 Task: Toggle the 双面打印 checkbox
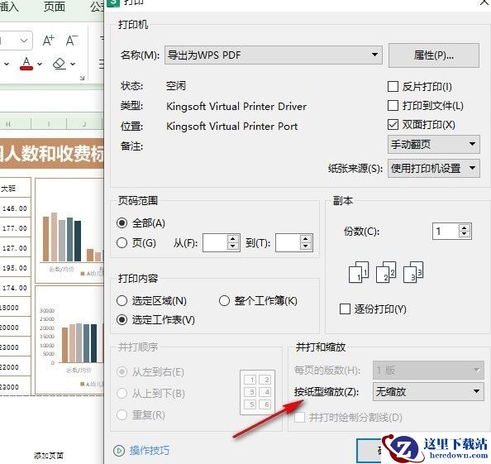(393, 125)
